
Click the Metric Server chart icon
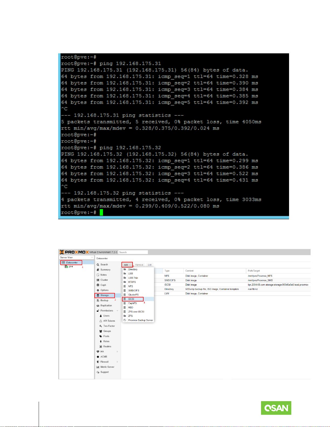(98, 367)
